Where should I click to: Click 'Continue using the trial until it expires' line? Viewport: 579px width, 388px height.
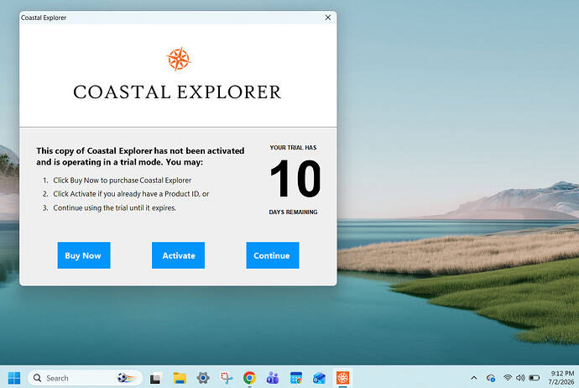click(x=114, y=207)
